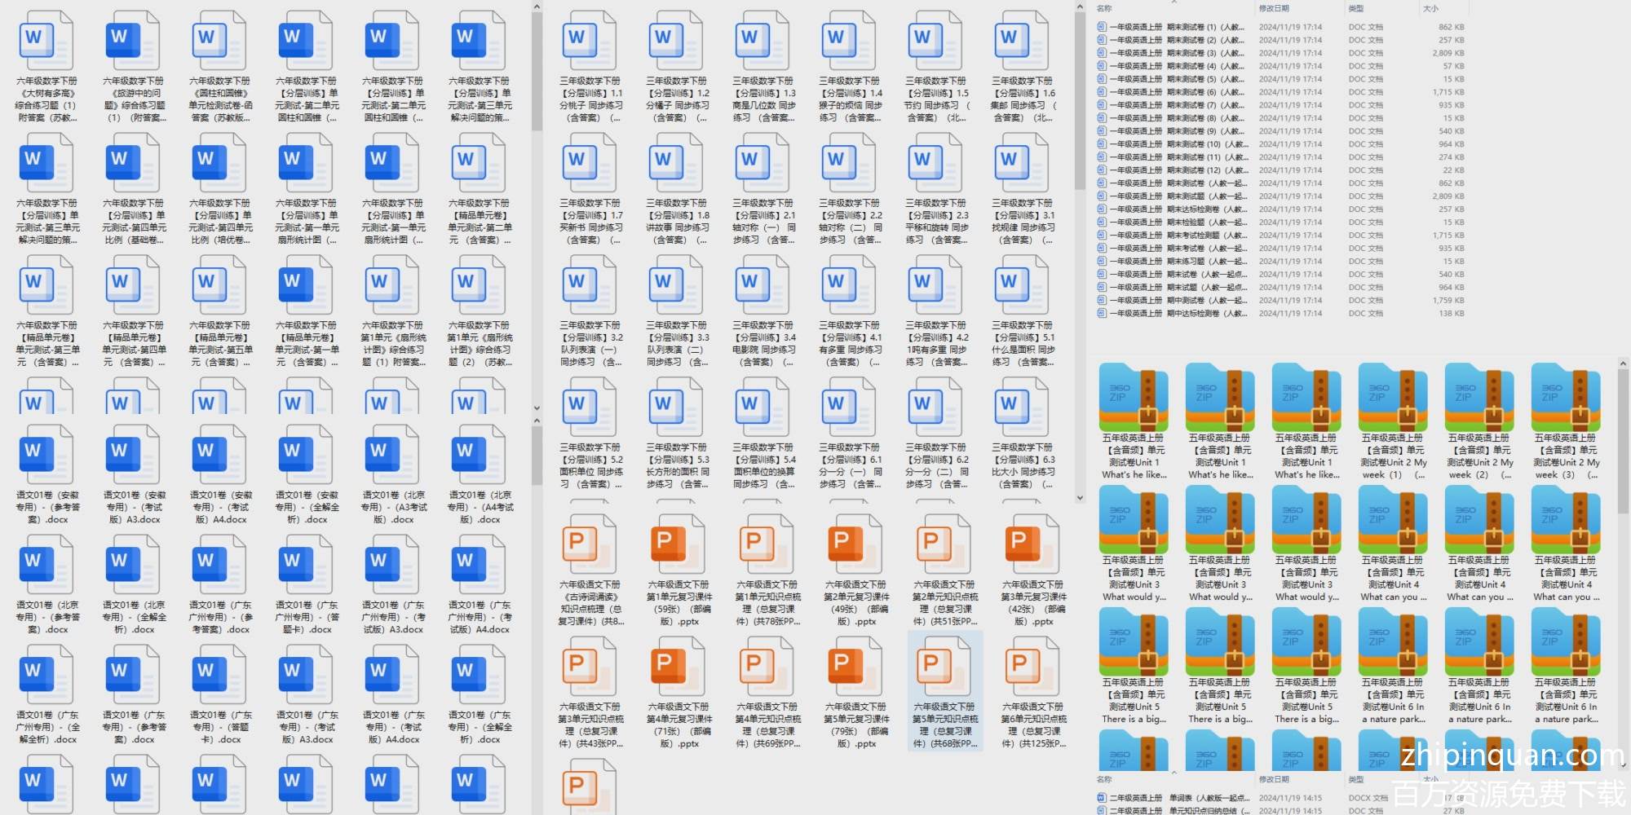Select the 5.1 什么是面积 Word file icon

tap(1022, 284)
